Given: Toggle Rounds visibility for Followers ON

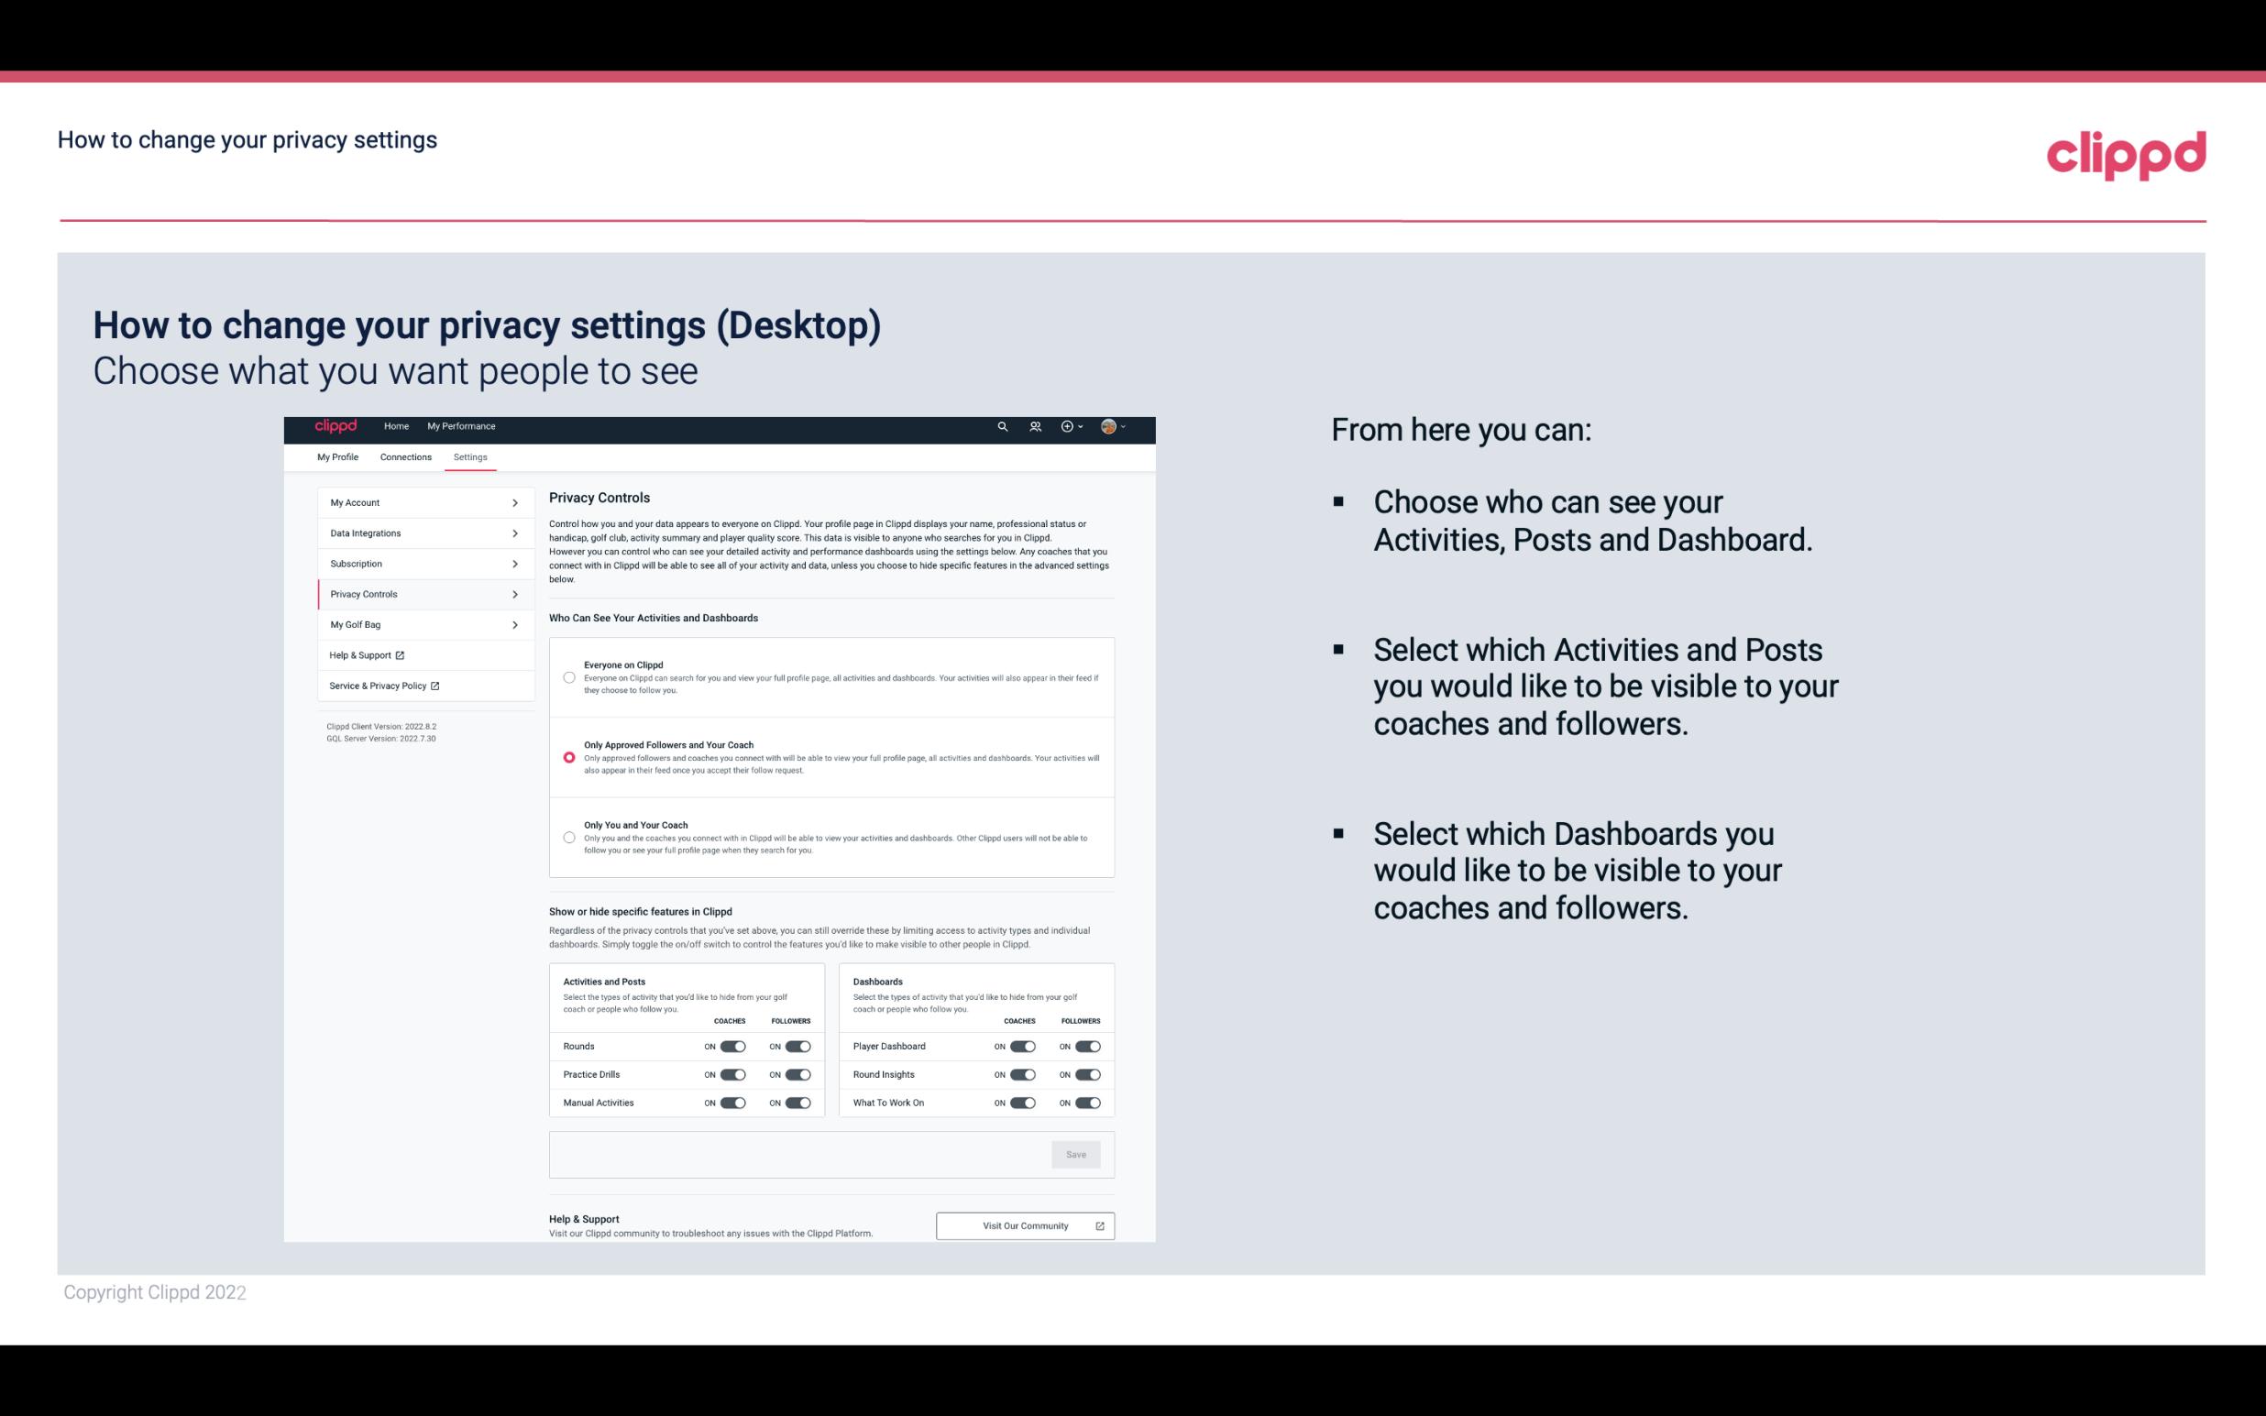Looking at the screenshot, I should tap(797, 1046).
